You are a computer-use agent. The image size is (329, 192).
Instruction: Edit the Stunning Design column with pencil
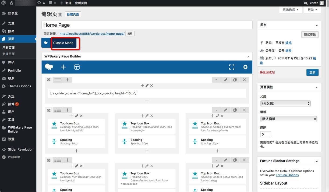(77, 116)
